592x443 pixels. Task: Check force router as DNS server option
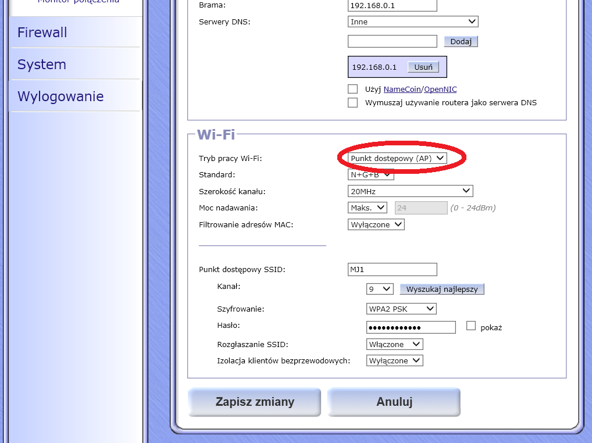coord(352,103)
